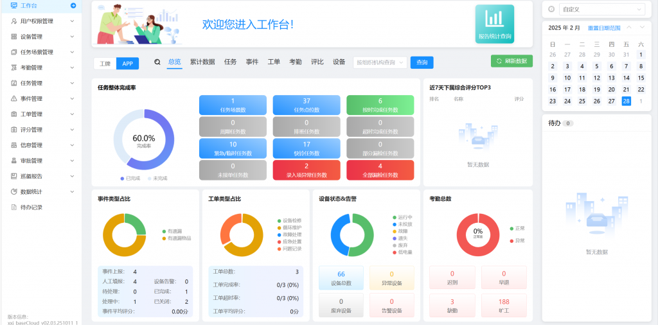Switch to the 累计数据 tab

(x=202, y=62)
